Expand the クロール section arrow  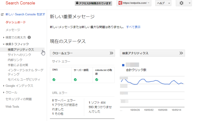4,92
